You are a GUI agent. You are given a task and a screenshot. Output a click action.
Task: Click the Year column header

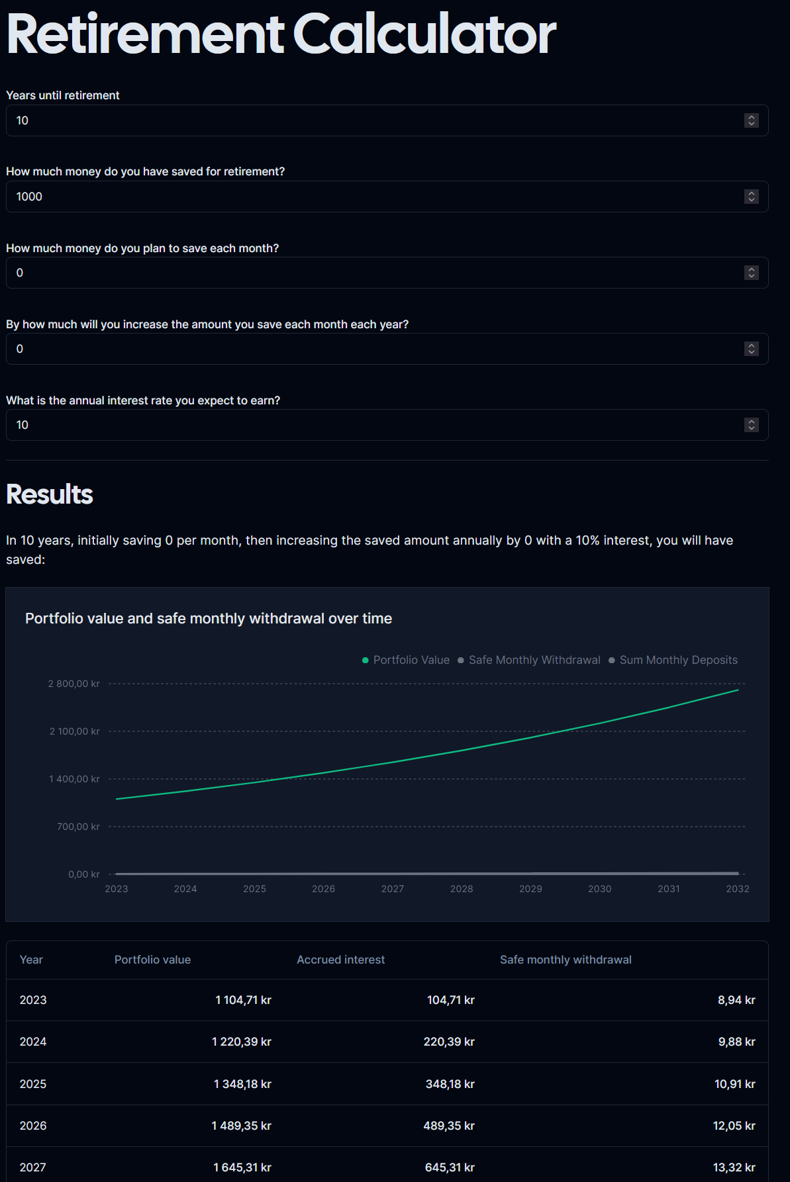(x=31, y=960)
